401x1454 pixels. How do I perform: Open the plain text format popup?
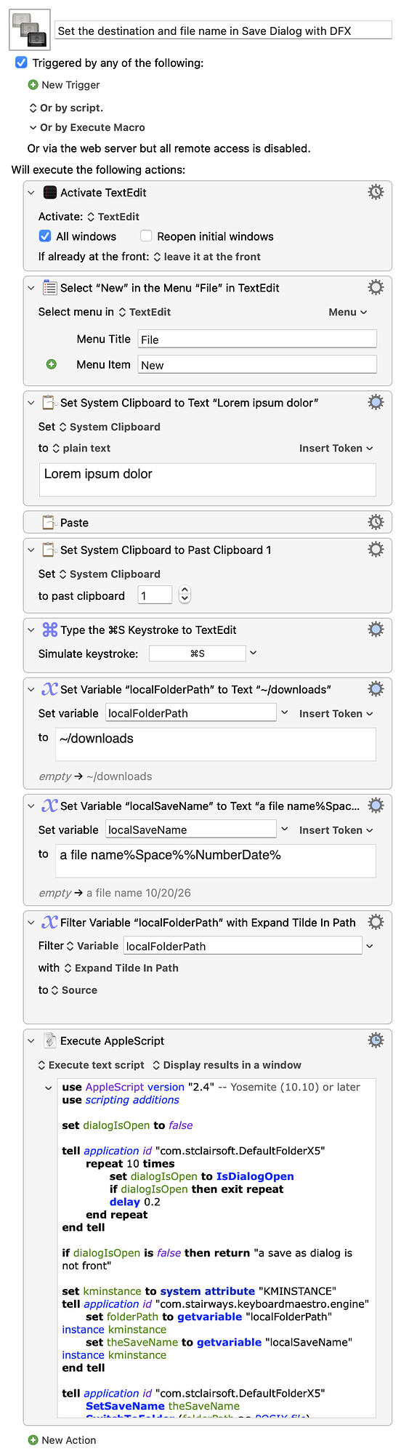click(81, 448)
